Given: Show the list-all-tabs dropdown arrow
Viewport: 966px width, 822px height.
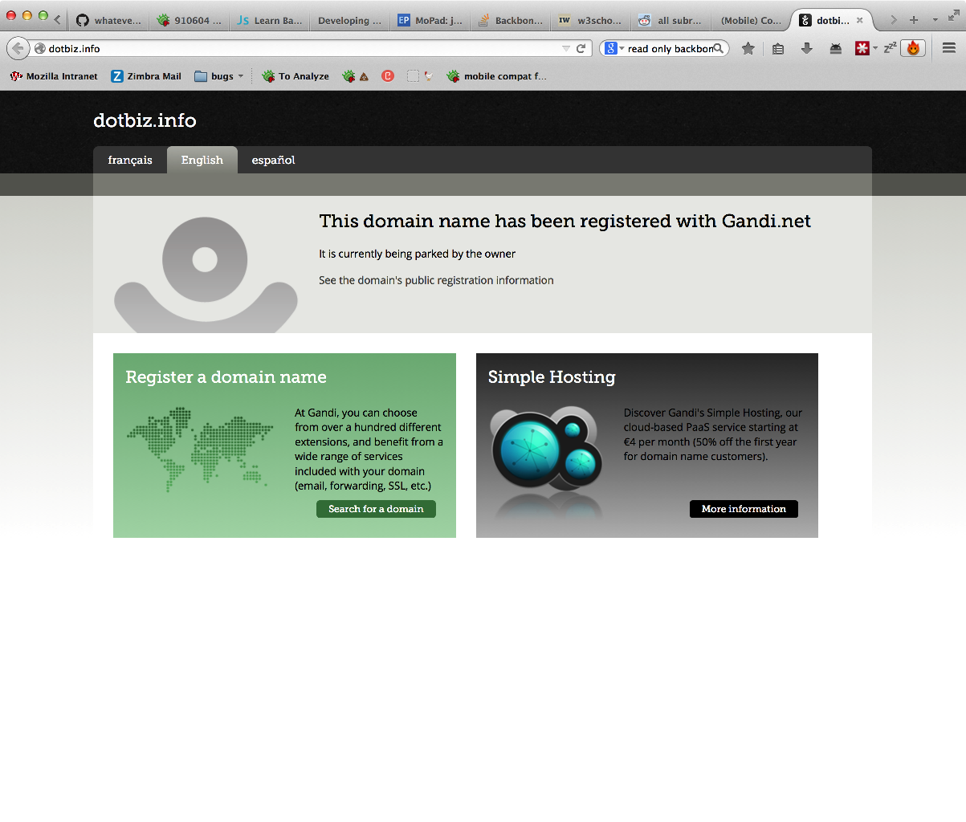Looking at the screenshot, I should pos(935,20).
